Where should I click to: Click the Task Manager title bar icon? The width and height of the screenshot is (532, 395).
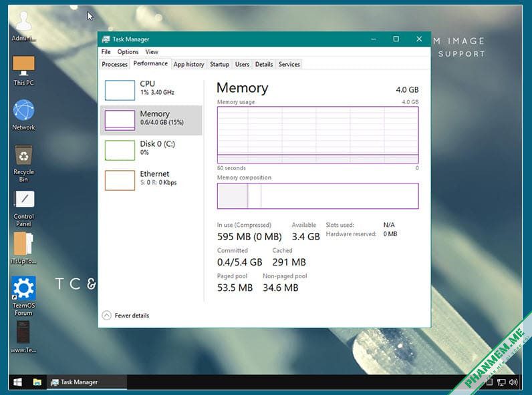point(106,39)
